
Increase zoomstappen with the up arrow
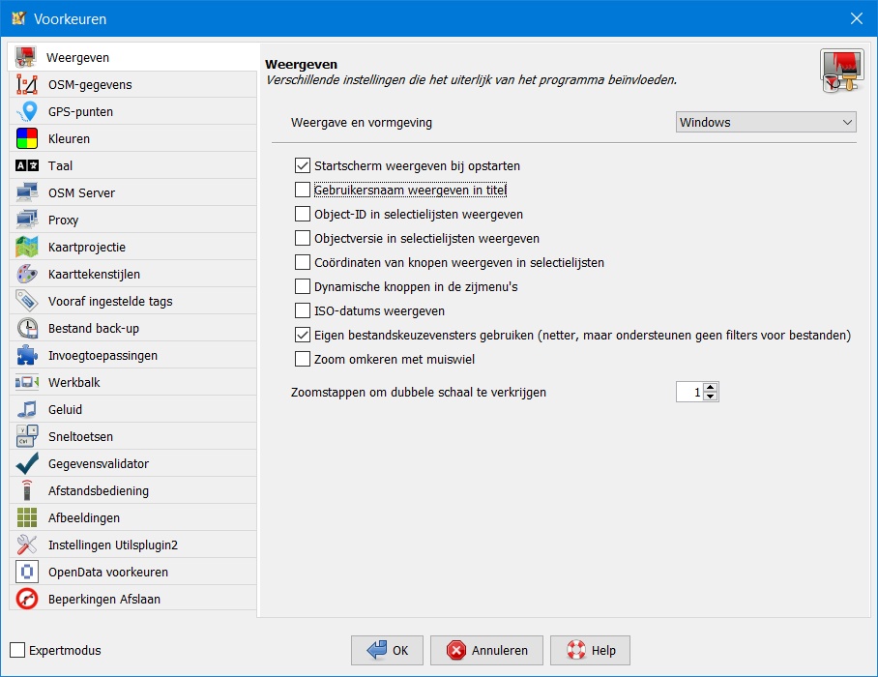pyautogui.click(x=712, y=388)
